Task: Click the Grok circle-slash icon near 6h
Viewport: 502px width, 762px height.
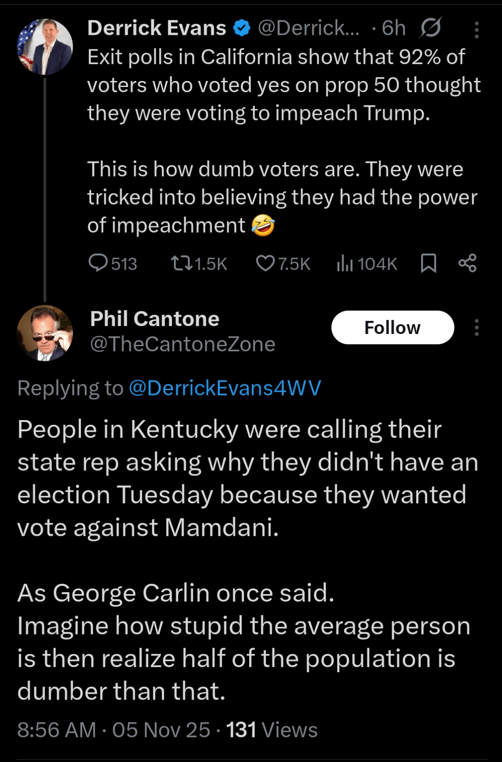Action: pyautogui.click(x=430, y=28)
